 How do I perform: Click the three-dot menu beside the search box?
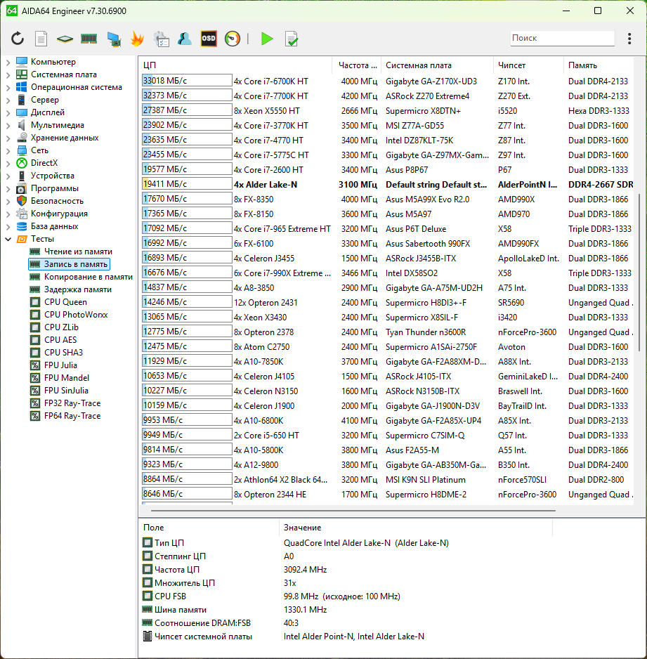point(629,39)
